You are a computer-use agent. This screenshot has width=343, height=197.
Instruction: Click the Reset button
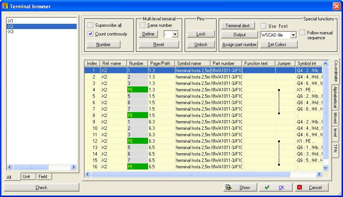[159, 45]
